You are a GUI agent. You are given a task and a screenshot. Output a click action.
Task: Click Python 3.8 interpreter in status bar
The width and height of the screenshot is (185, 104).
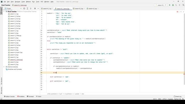coord(177,99)
